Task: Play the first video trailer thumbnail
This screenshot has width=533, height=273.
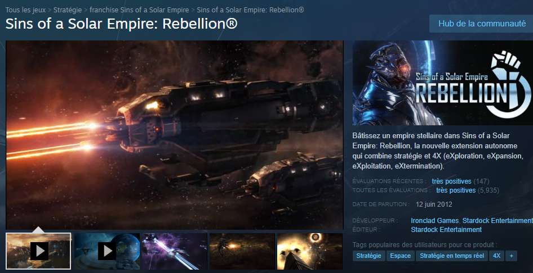Action: pyautogui.click(x=38, y=251)
